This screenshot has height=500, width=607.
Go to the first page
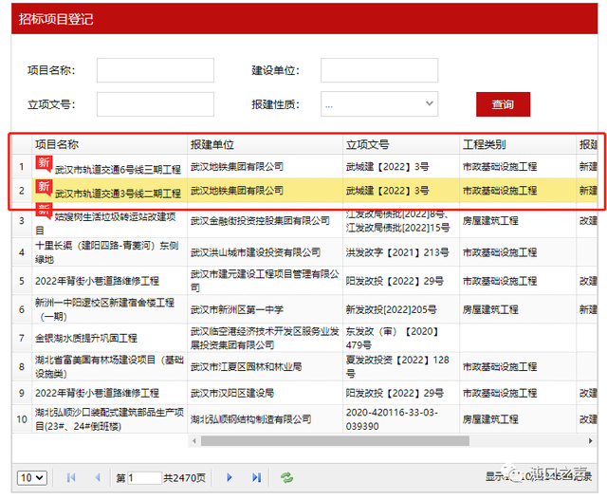pos(71,477)
